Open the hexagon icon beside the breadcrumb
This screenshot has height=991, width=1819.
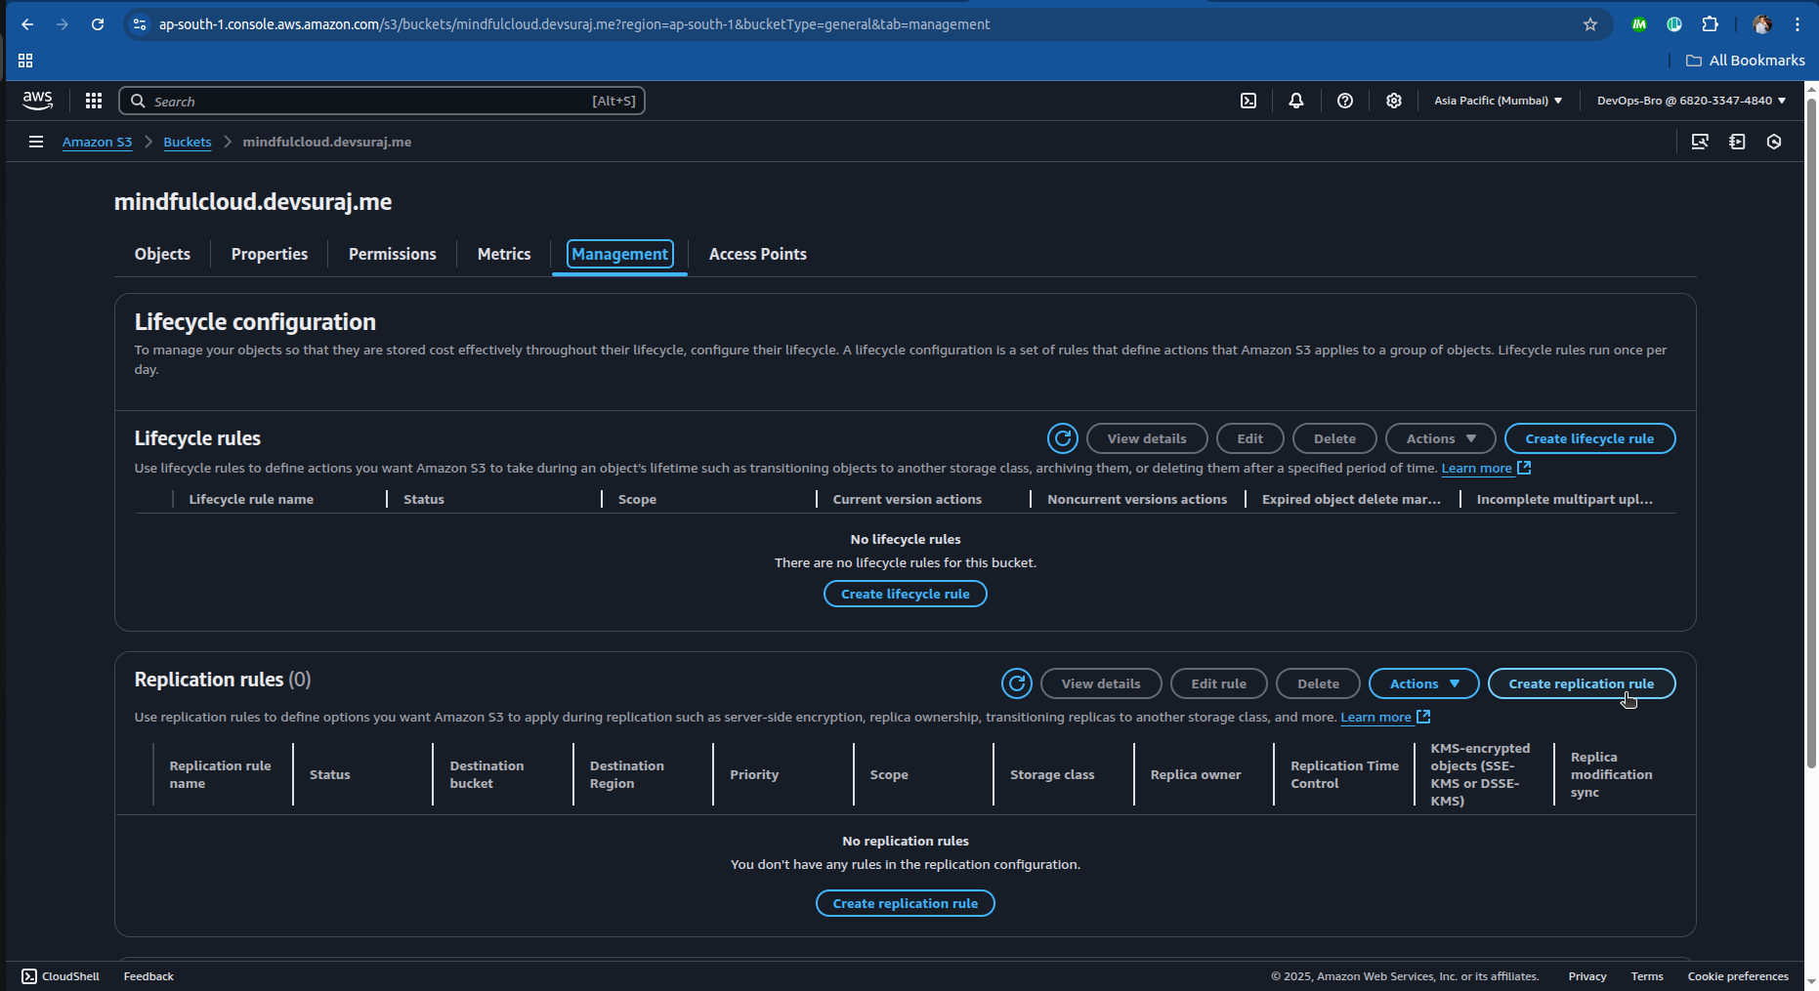click(1774, 142)
